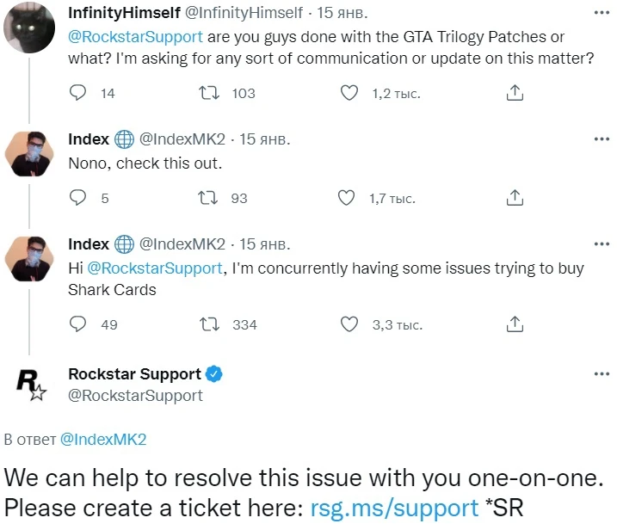Retweet the "Nono, check this out" tweet
This screenshot has height=530, width=617.
[208, 198]
